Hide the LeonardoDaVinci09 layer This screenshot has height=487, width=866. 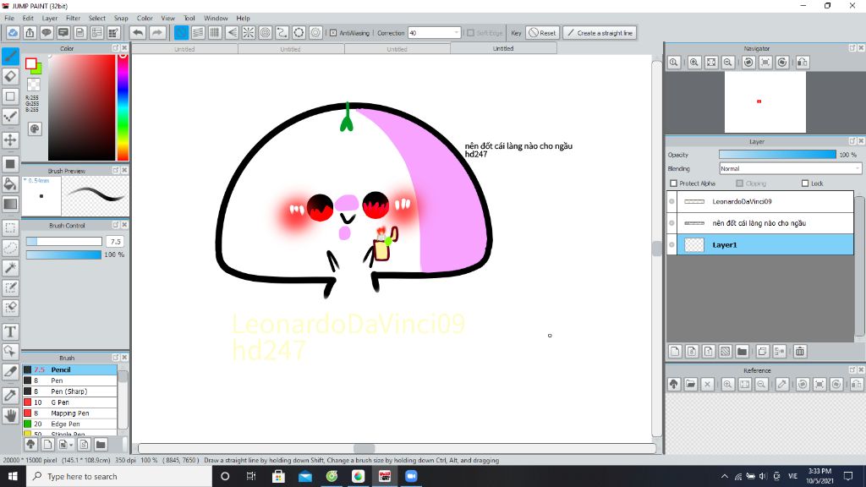point(671,201)
